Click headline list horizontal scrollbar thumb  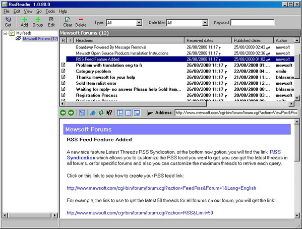tap(136, 104)
